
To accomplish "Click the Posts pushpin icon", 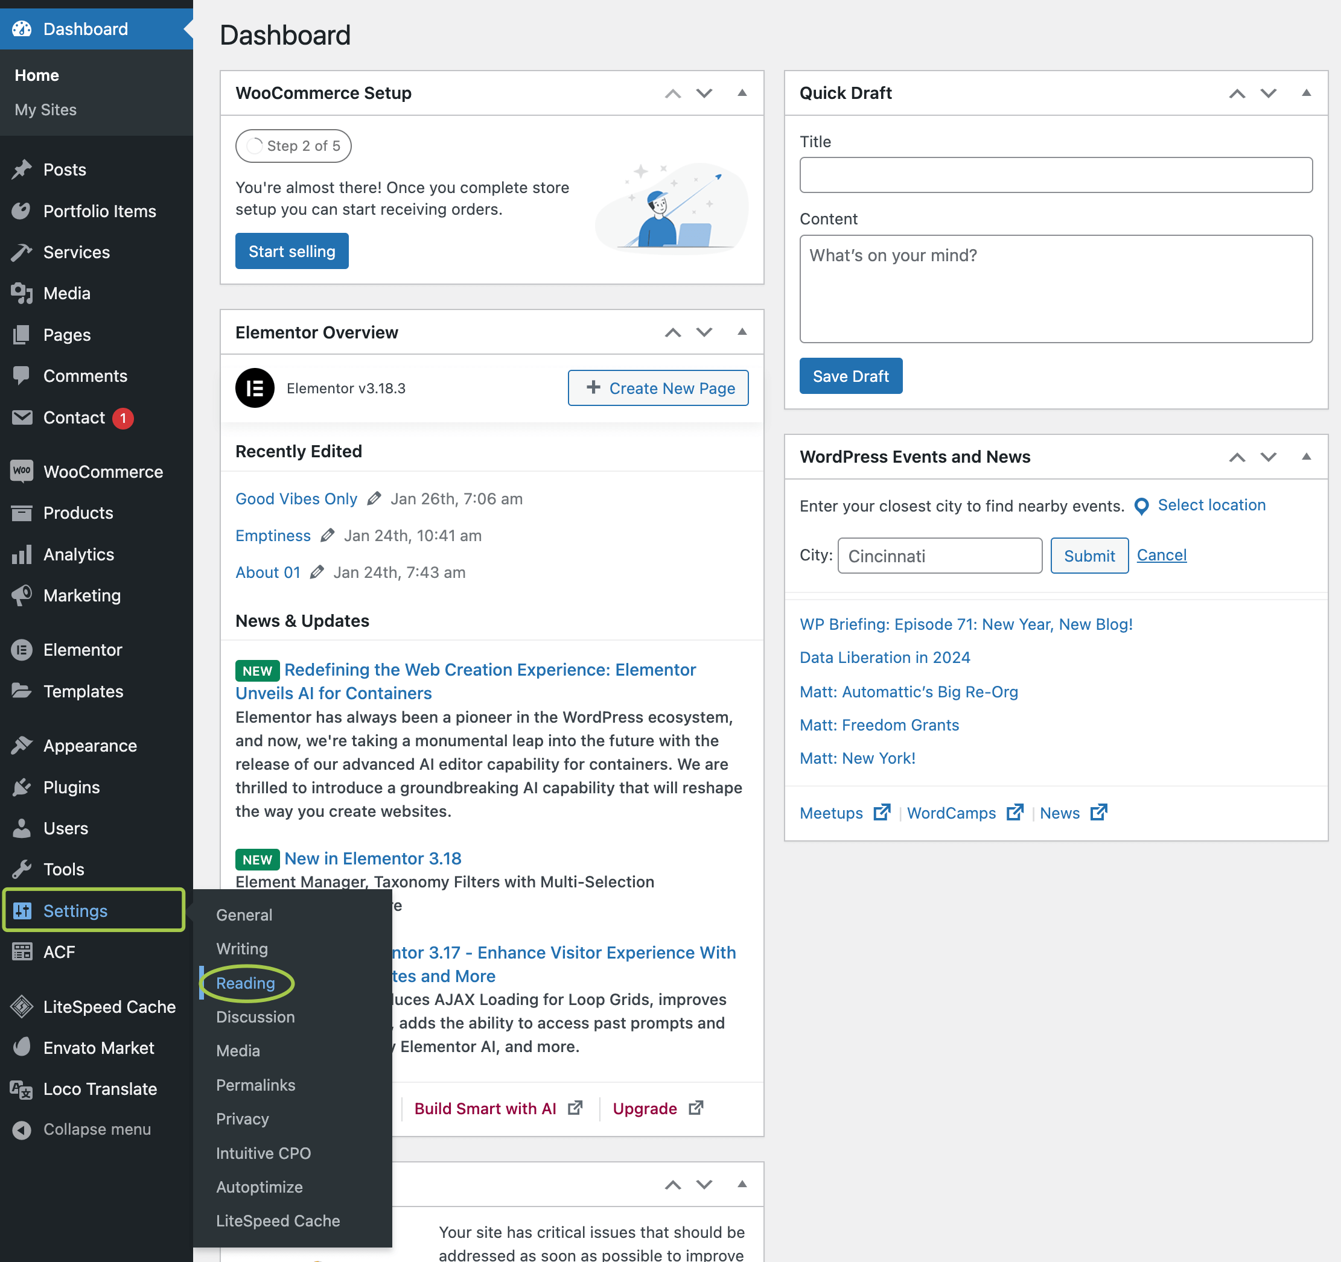I will coord(22,169).
